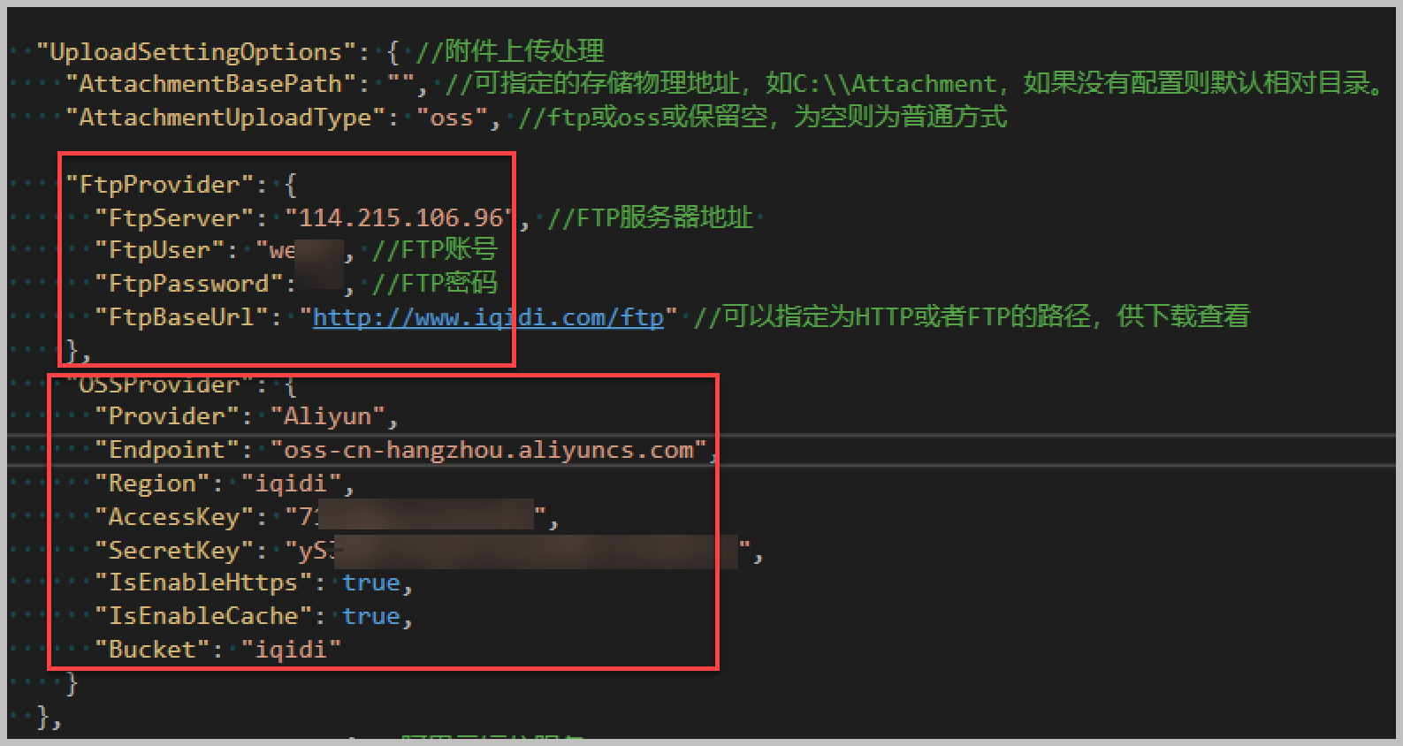
Task: Click the comment starting with //ftp或oss或保留空
Action: tap(762, 117)
